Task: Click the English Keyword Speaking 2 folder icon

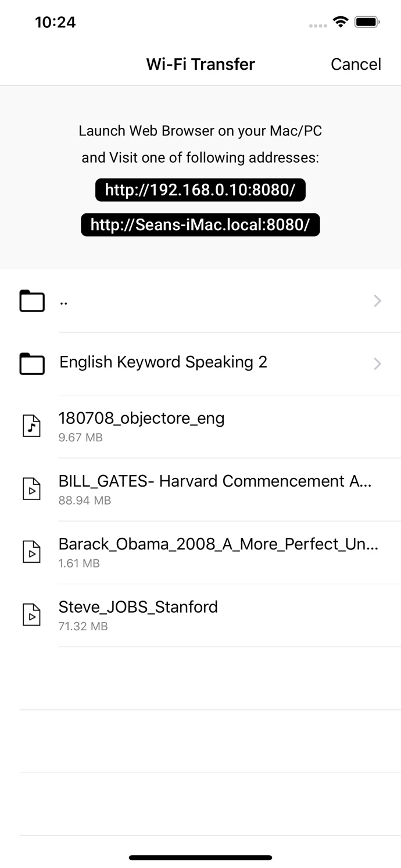Action: (x=32, y=363)
